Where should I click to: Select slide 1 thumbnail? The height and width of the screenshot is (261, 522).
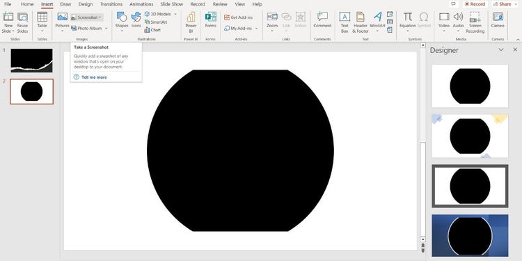[x=31, y=61]
